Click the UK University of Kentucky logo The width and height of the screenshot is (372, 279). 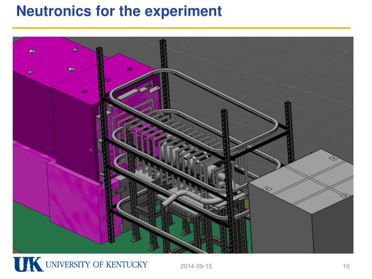click(x=80, y=264)
